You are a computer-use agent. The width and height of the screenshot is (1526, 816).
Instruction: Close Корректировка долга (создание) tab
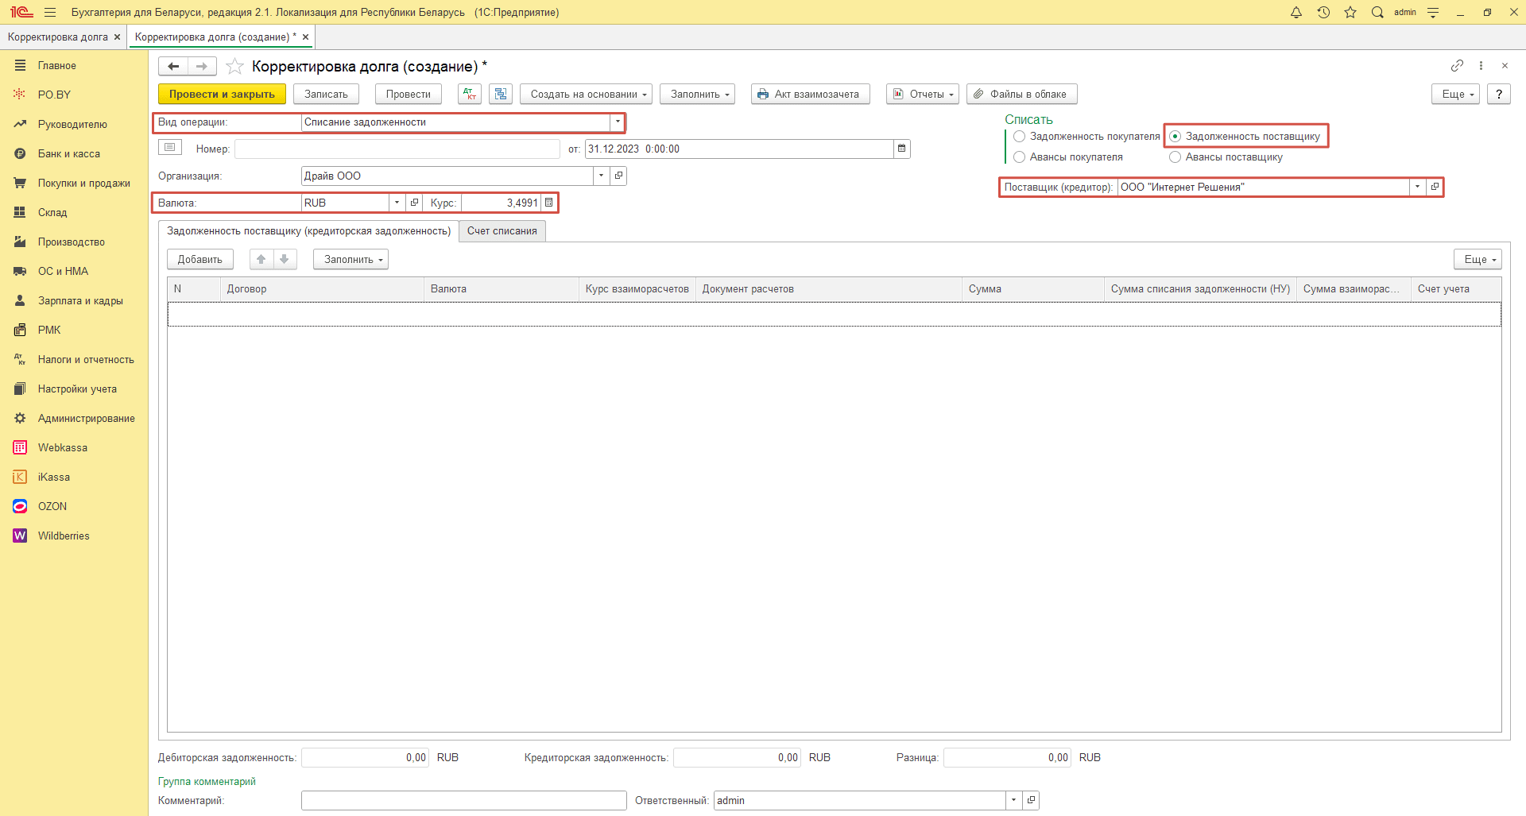[305, 37]
